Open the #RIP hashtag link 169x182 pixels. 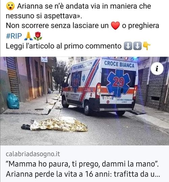14,36
